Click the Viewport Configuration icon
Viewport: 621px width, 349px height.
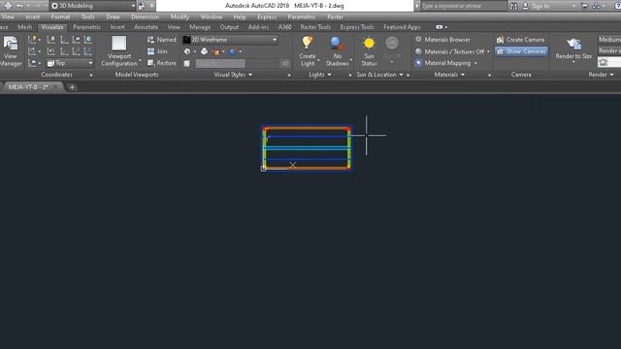coord(118,44)
